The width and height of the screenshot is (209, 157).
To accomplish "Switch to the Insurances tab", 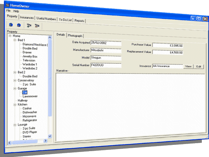I will pos(27,18).
